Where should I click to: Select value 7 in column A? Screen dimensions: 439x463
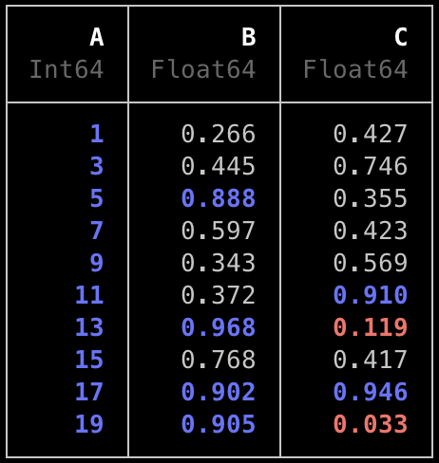coord(97,231)
